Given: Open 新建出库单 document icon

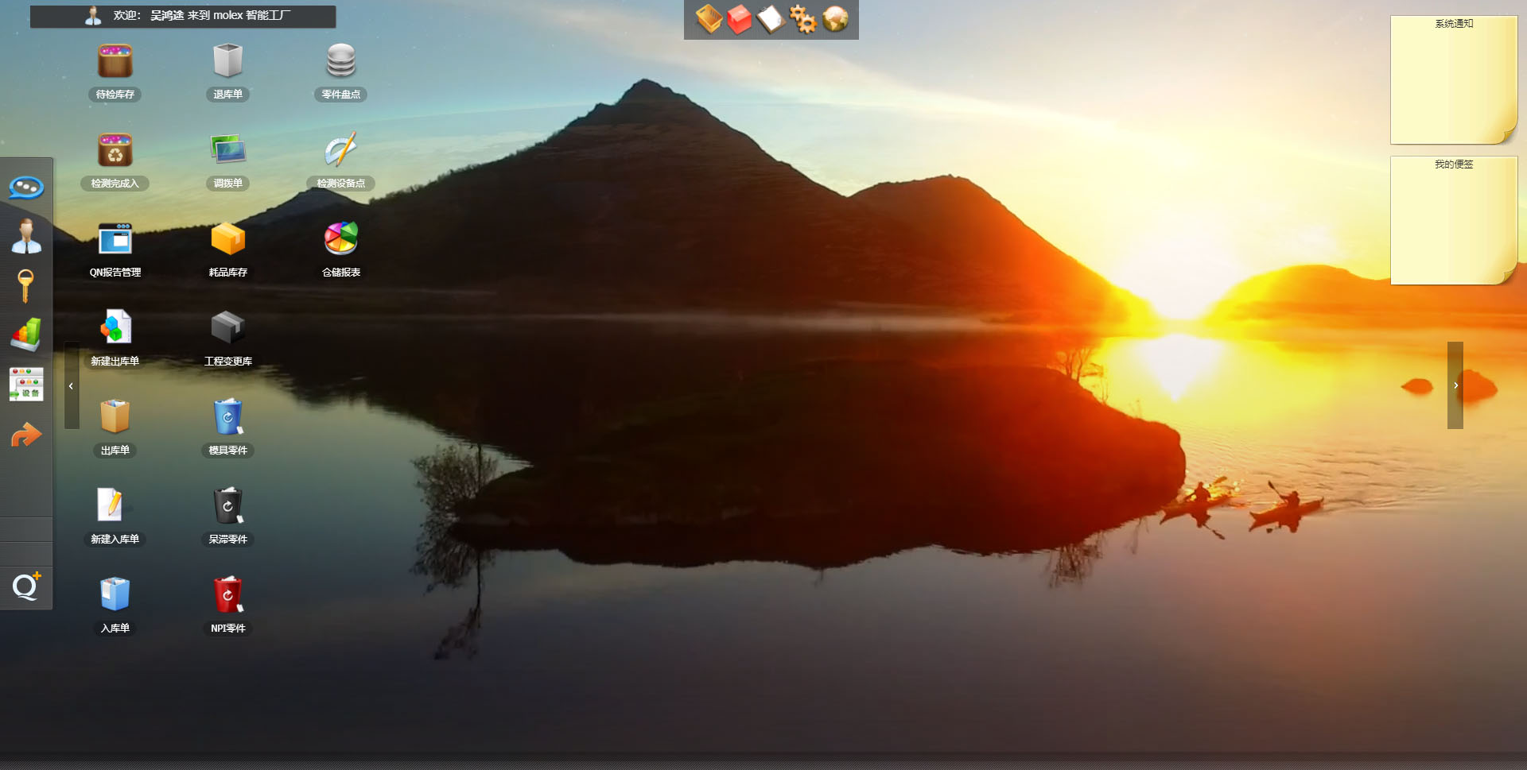Looking at the screenshot, I should click(115, 329).
